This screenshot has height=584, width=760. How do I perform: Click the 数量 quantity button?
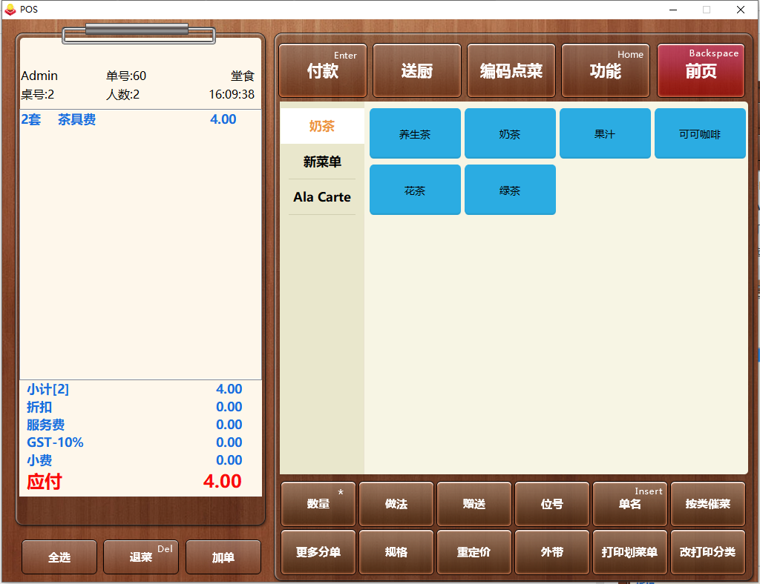point(318,504)
